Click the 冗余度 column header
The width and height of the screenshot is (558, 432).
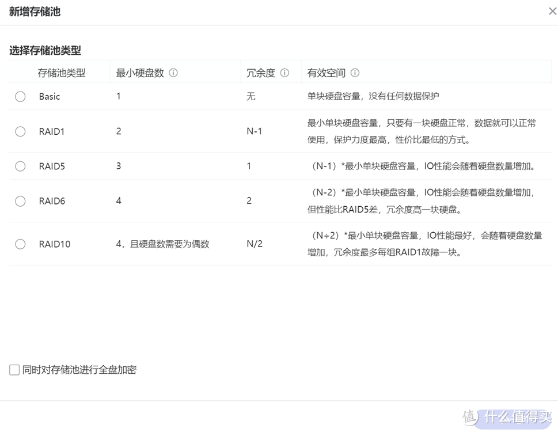262,72
